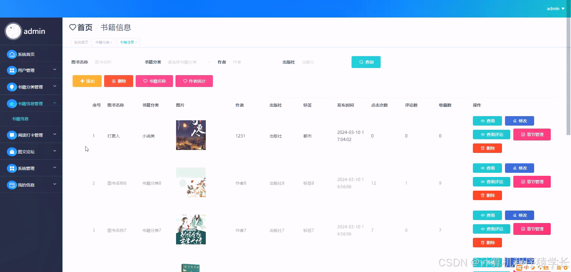Open the admin dropdown at top right
This screenshot has width=571, height=272.
[556, 9]
